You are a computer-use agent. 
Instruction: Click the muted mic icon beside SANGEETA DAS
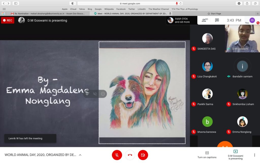(x=193, y=49)
